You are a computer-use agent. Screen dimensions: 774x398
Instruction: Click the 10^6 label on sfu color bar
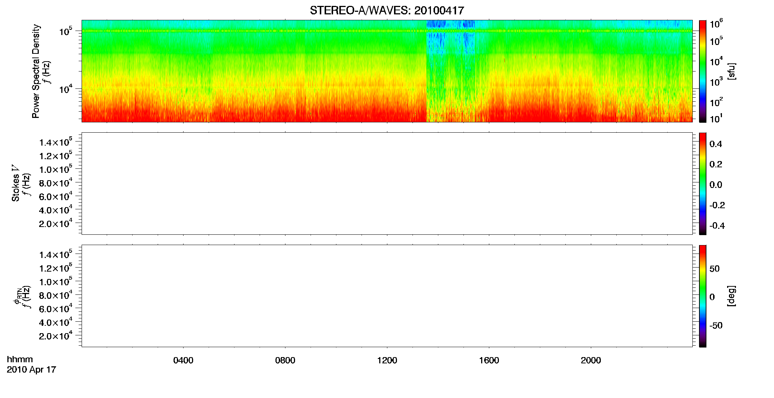click(716, 23)
